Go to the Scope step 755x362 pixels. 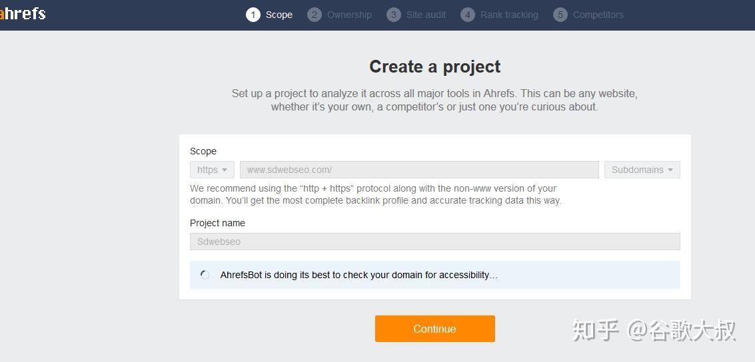(x=279, y=15)
